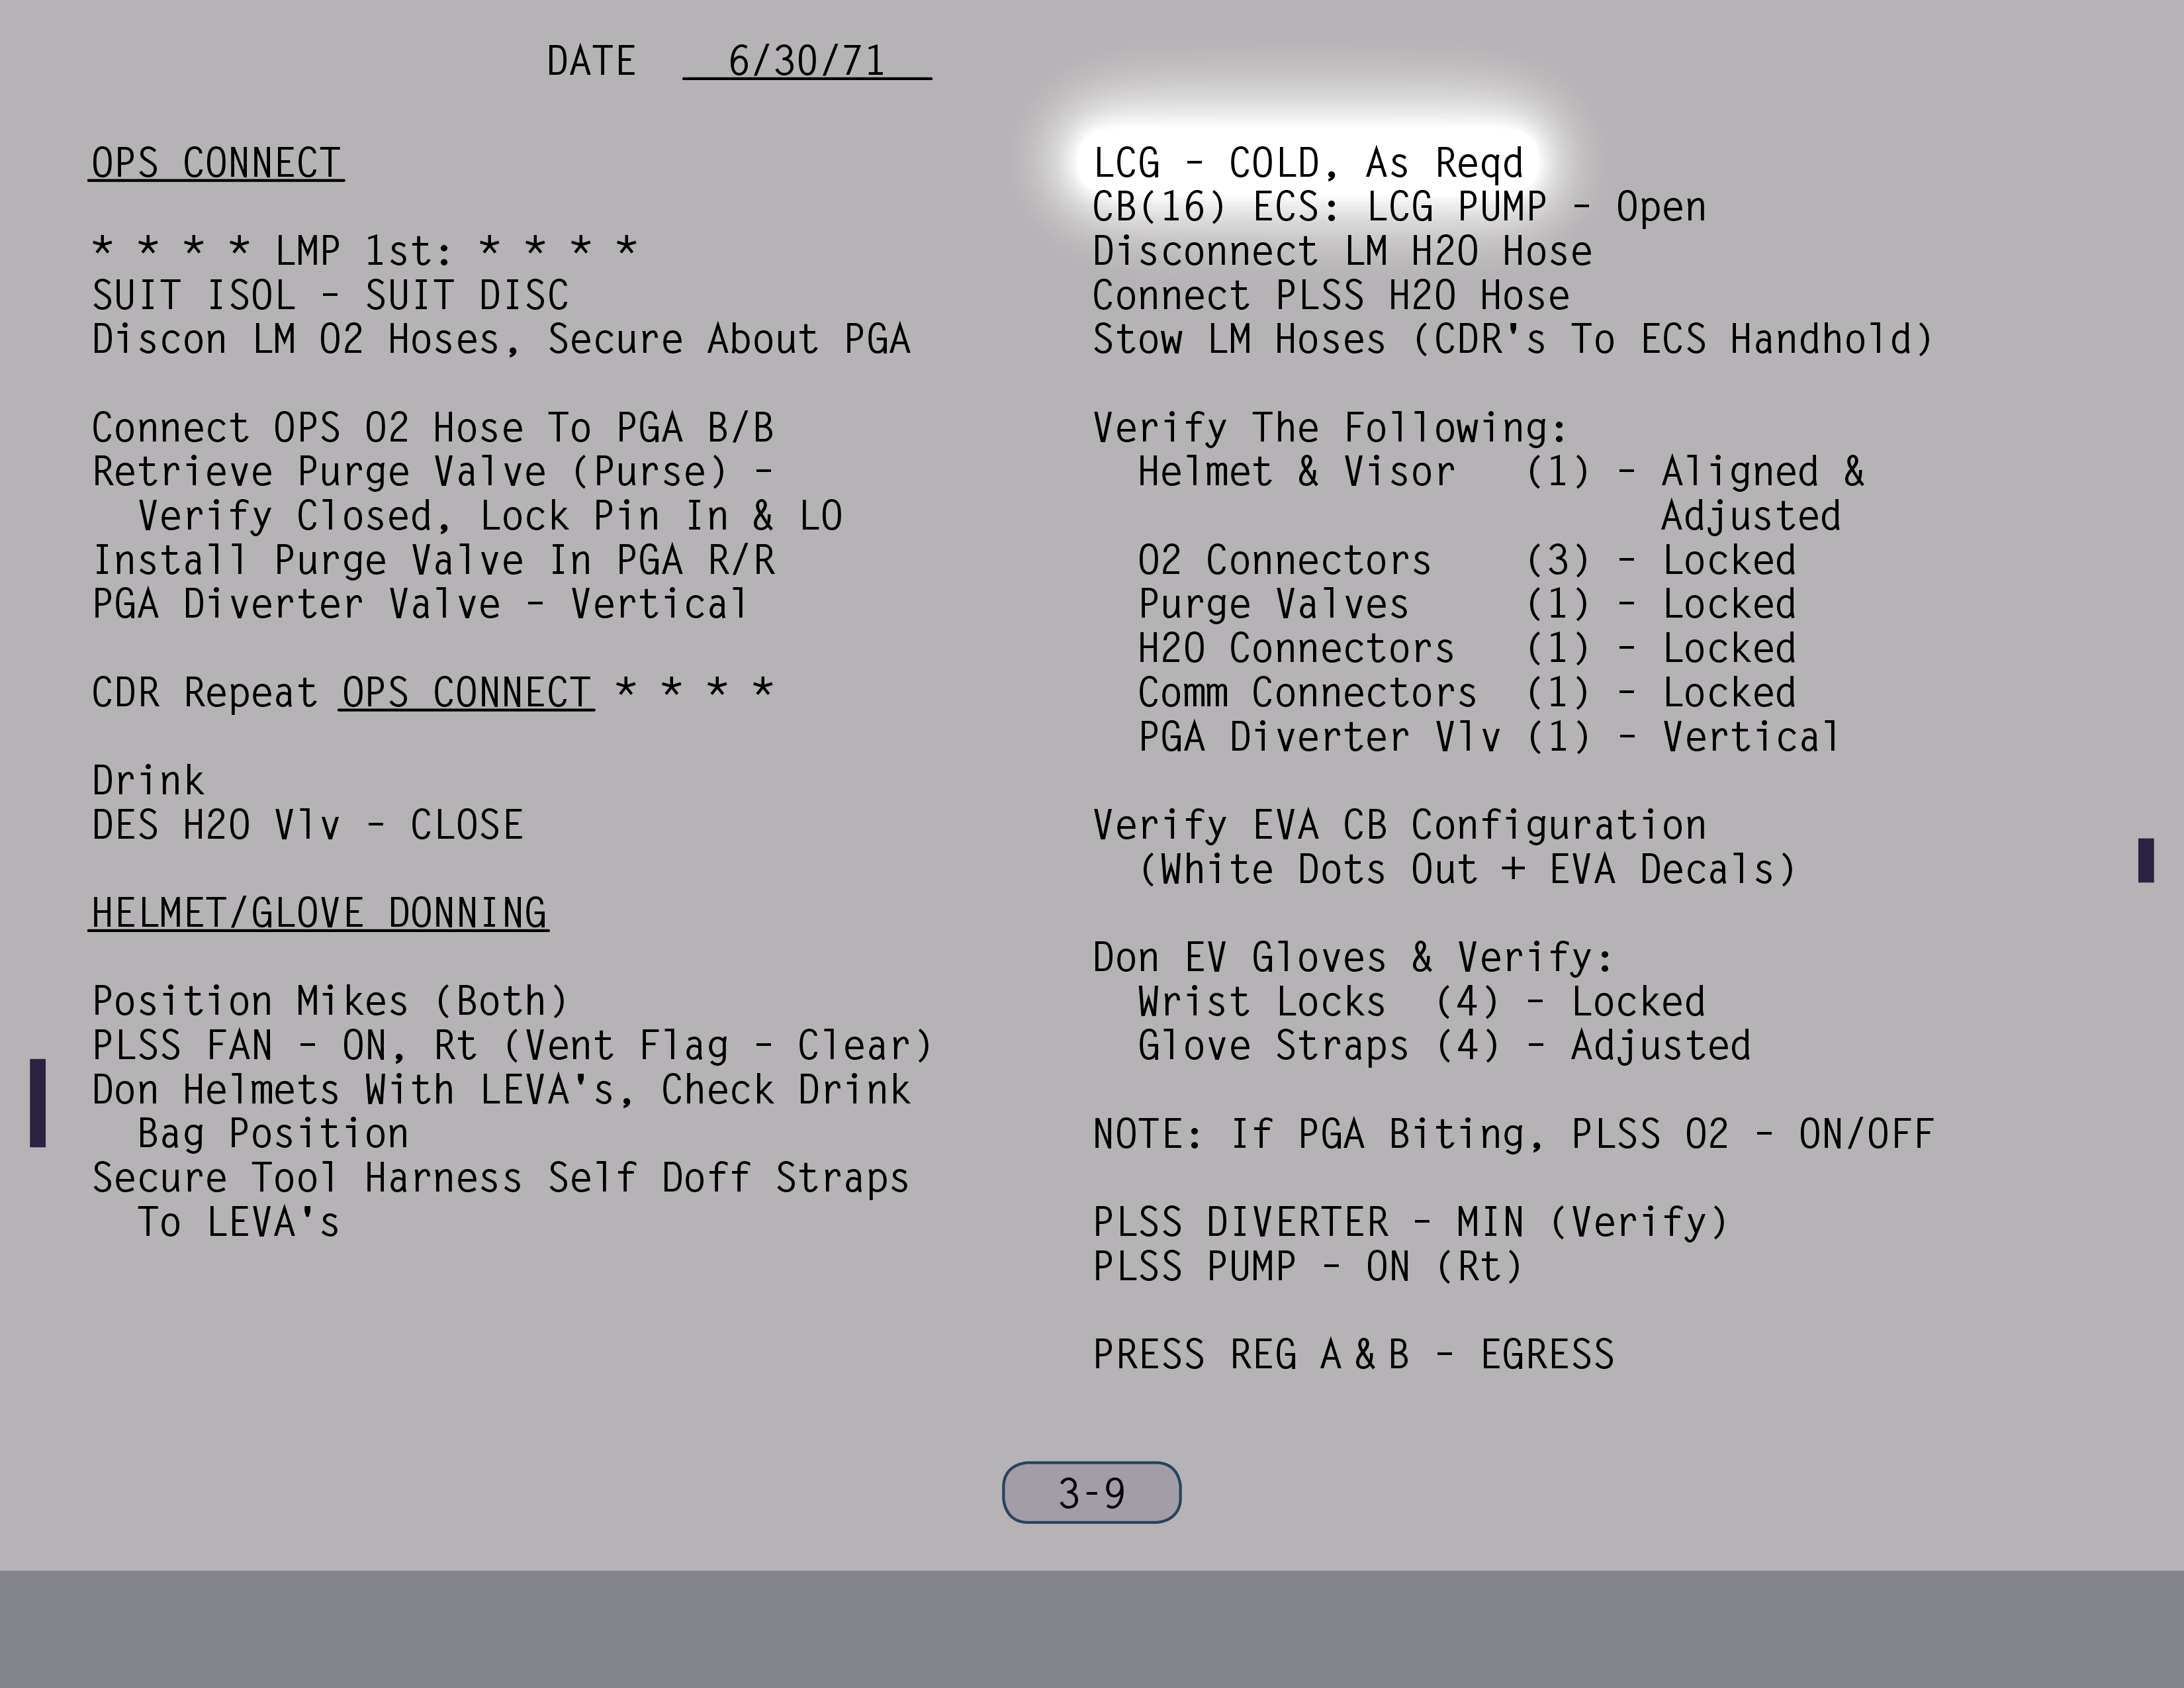Click the 6/30/71 date field

click(806, 61)
